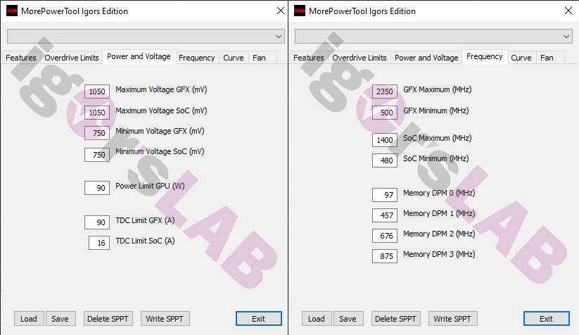Click Delete SPPT in left window
This screenshot has width=579, height=335.
click(108, 319)
